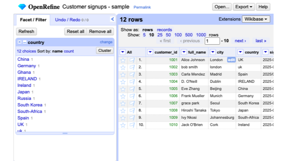Flag row 2 bob smith
This screenshot has height=161, width=287.
132,67
